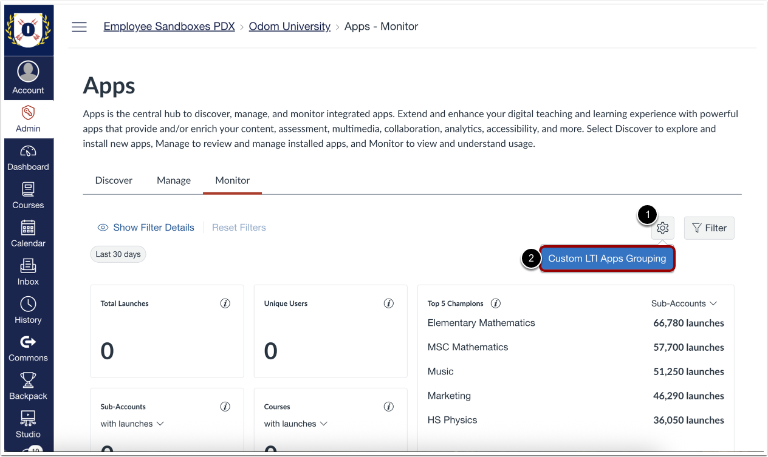Open the settings gear above the stats
This screenshot has height=457, width=768.
pos(662,228)
